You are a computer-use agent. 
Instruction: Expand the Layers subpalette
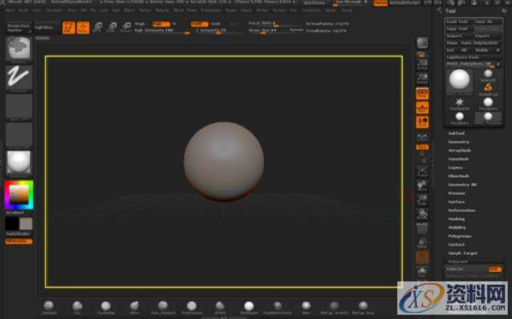tap(455, 168)
